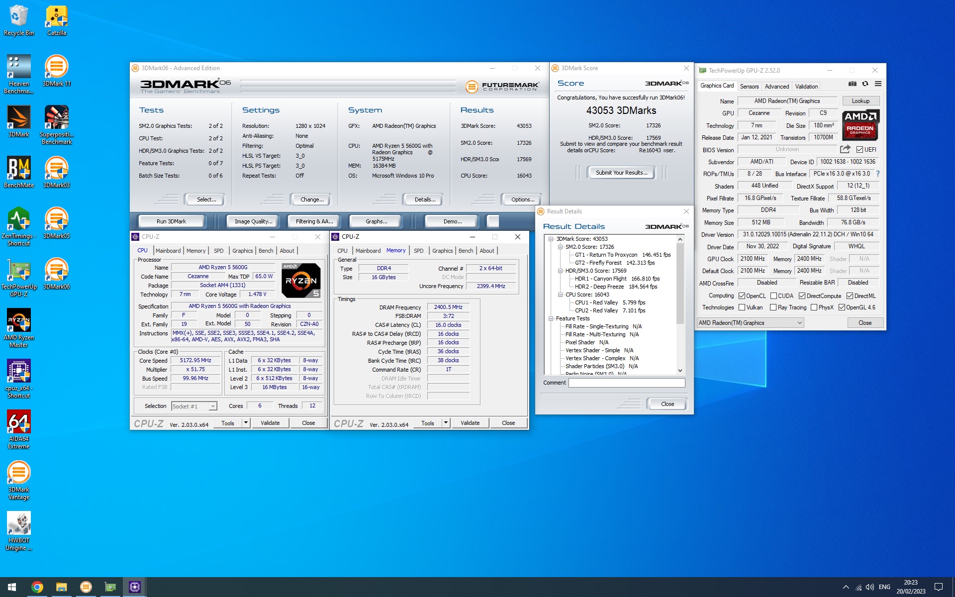The height and width of the screenshot is (597, 955).
Task: Click GPU-Z refresh icon
Action: pos(865,84)
